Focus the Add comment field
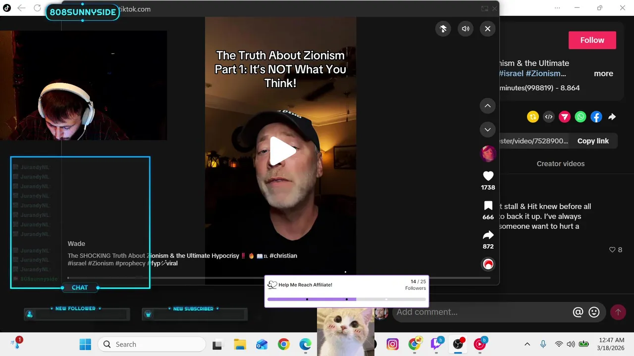The image size is (634, 356). 480,312
